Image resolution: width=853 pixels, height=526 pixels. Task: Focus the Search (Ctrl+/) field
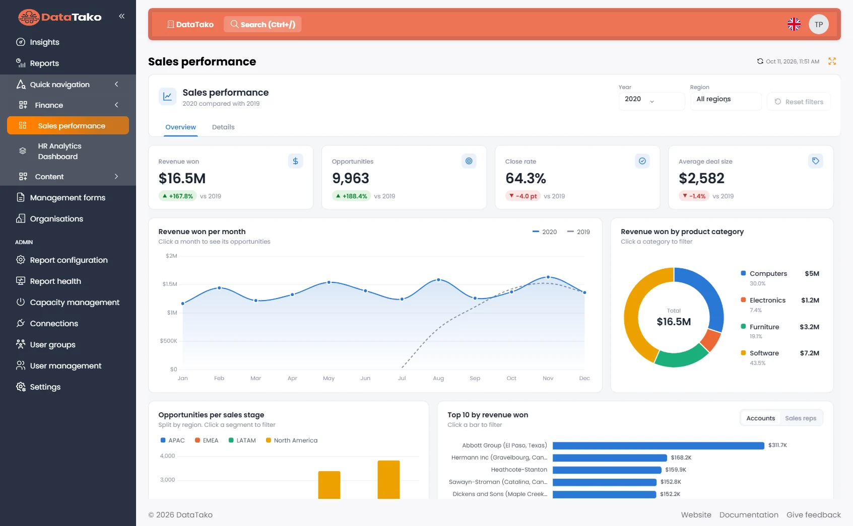[x=263, y=24]
